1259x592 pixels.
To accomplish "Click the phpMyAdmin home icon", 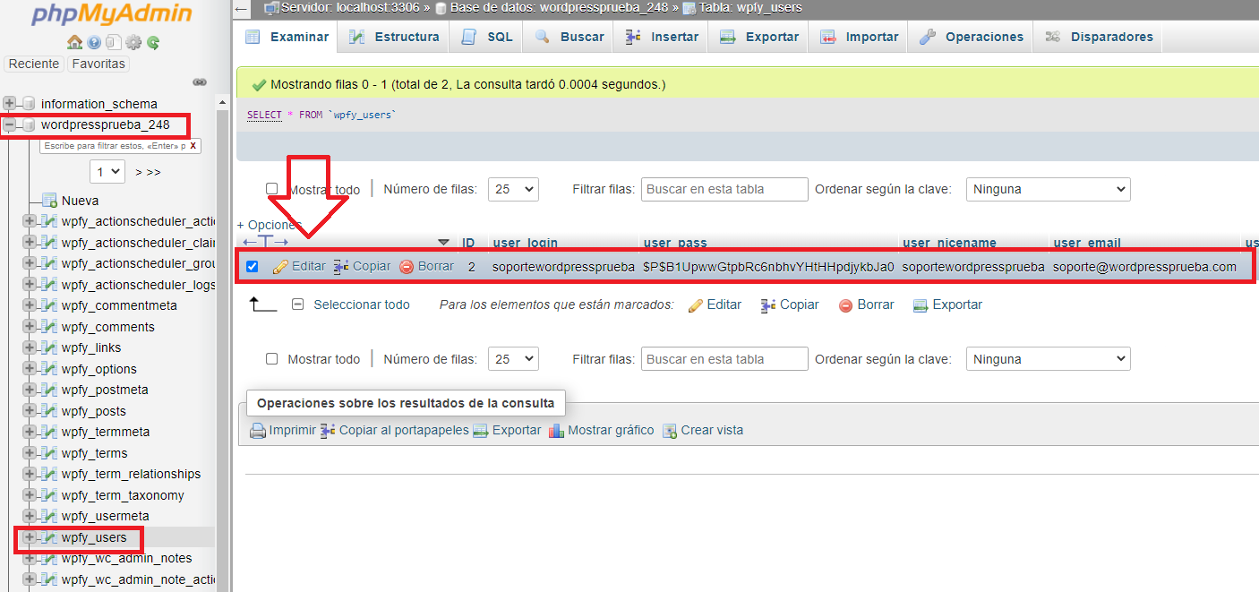I will click(x=75, y=42).
